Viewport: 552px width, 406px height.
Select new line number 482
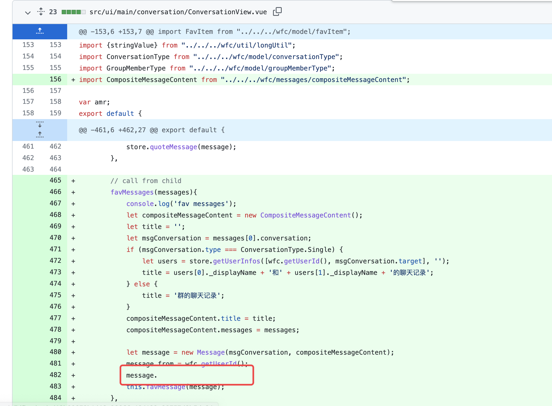[55, 375]
